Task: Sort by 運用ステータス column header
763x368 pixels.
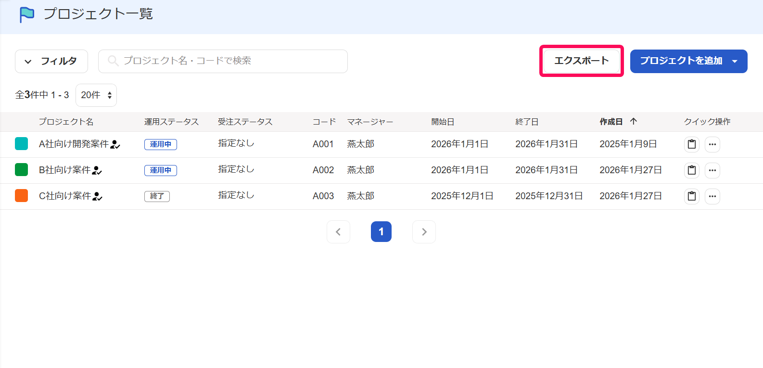Action: pyautogui.click(x=171, y=122)
